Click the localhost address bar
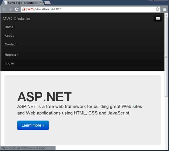 (90, 9)
